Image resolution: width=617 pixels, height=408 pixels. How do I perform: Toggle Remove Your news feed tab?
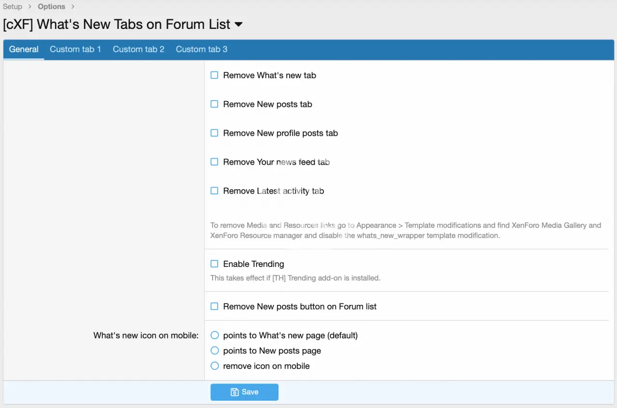[x=215, y=162]
